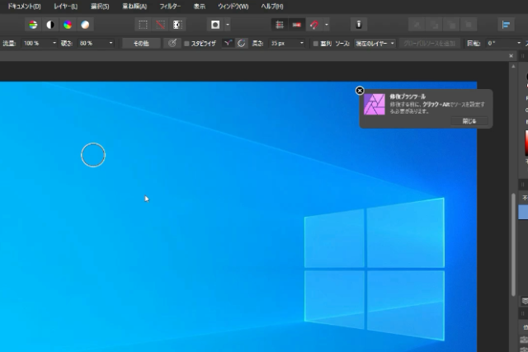The height and width of the screenshot is (352, 528).
Task: Click the vertical scrollbar of the canvas
Action: point(513,245)
